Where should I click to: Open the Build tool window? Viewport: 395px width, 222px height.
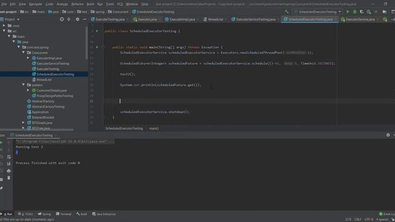click(x=81, y=214)
